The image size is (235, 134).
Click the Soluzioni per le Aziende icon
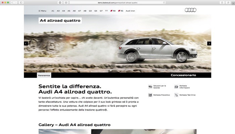click(150, 87)
